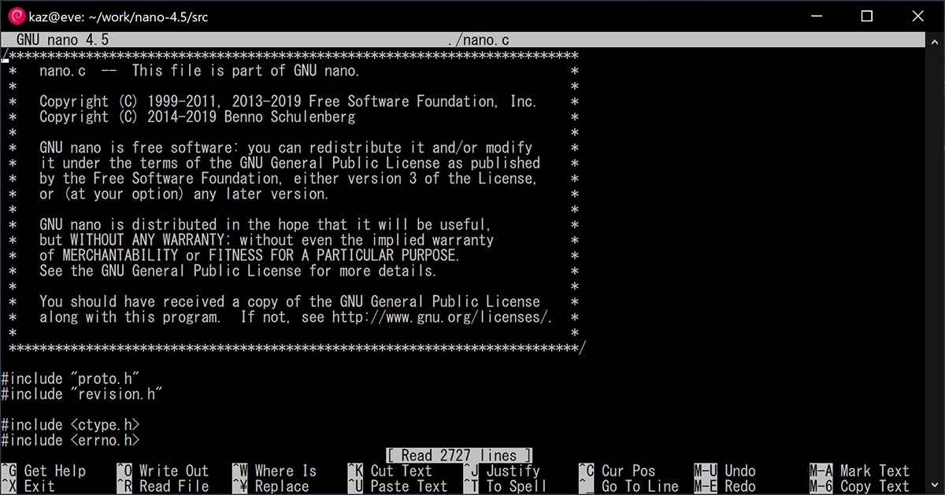Click the ^J Justify shortcut
The width and height of the screenshot is (945, 495).
pos(502,471)
